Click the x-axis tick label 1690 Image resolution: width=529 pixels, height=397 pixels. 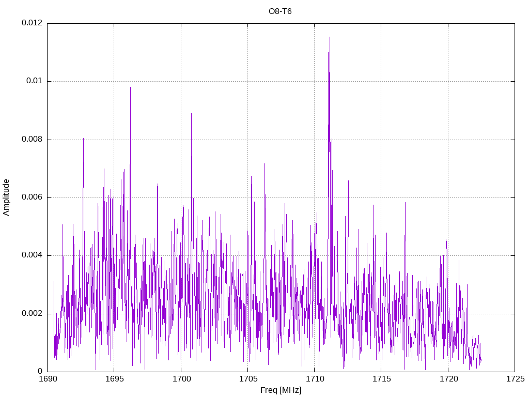(48, 379)
